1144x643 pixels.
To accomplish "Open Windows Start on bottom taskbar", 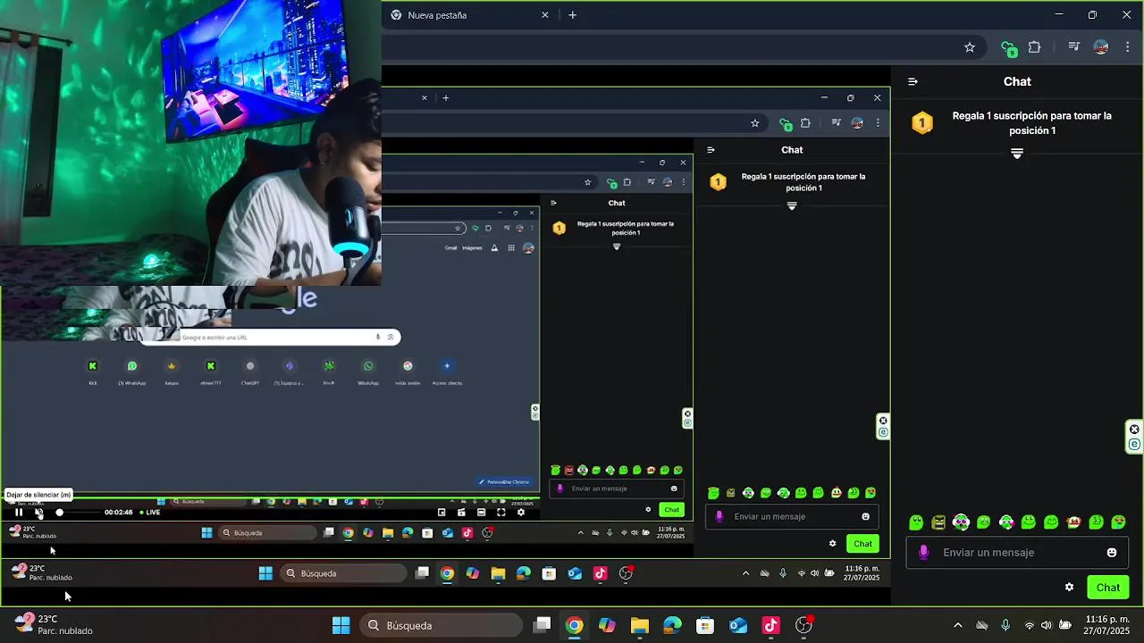I will click(341, 625).
